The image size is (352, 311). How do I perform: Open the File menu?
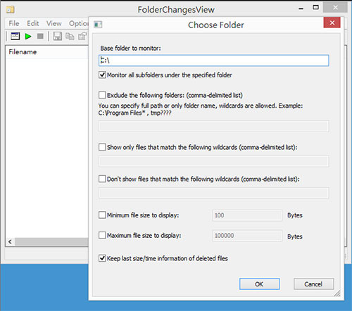pos(14,23)
